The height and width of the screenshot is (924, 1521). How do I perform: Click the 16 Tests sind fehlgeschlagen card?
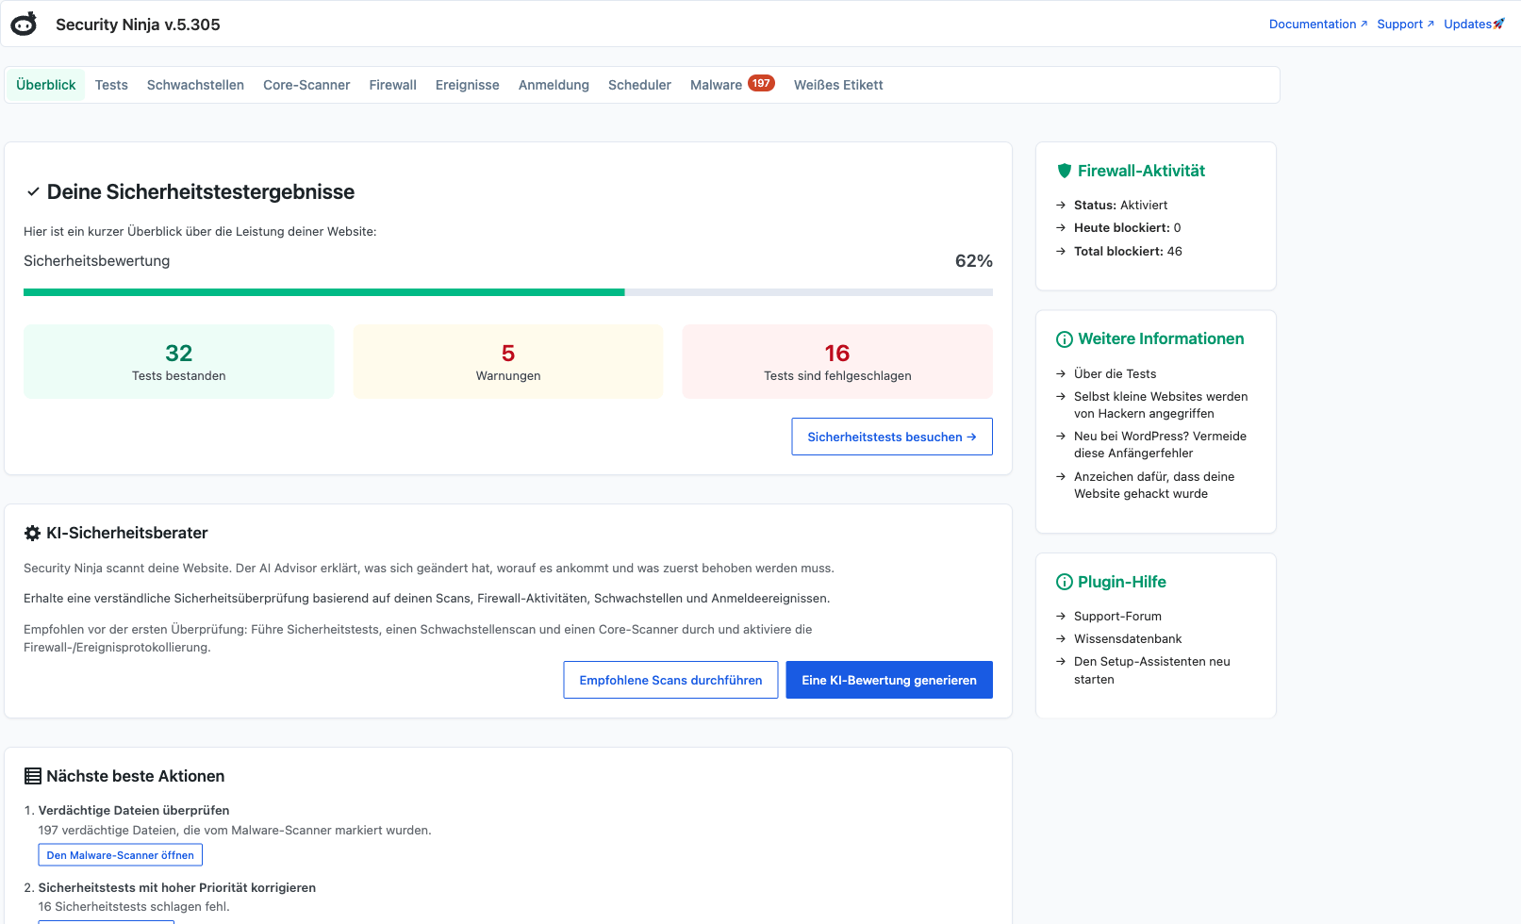[x=837, y=361]
